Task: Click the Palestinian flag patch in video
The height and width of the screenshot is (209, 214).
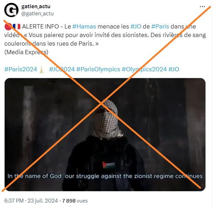Action: pos(109,165)
